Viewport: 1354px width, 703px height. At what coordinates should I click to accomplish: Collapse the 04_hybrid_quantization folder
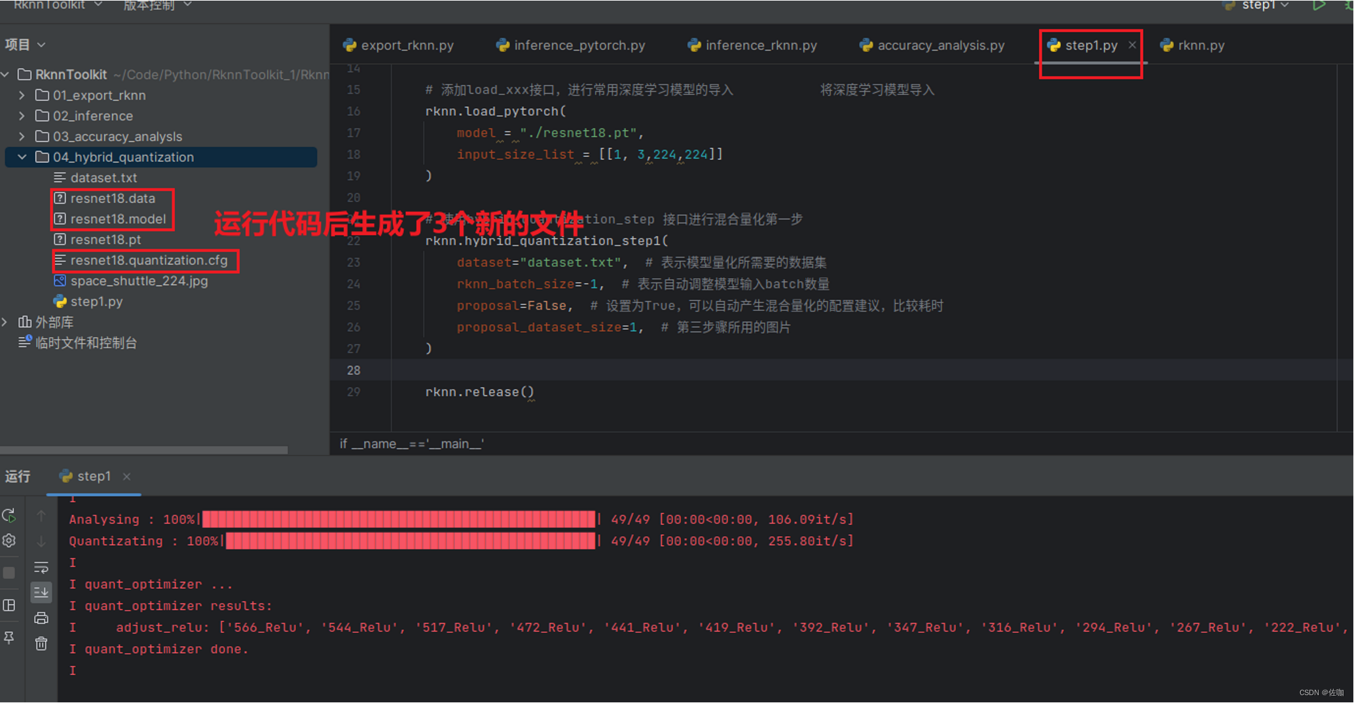(22, 156)
